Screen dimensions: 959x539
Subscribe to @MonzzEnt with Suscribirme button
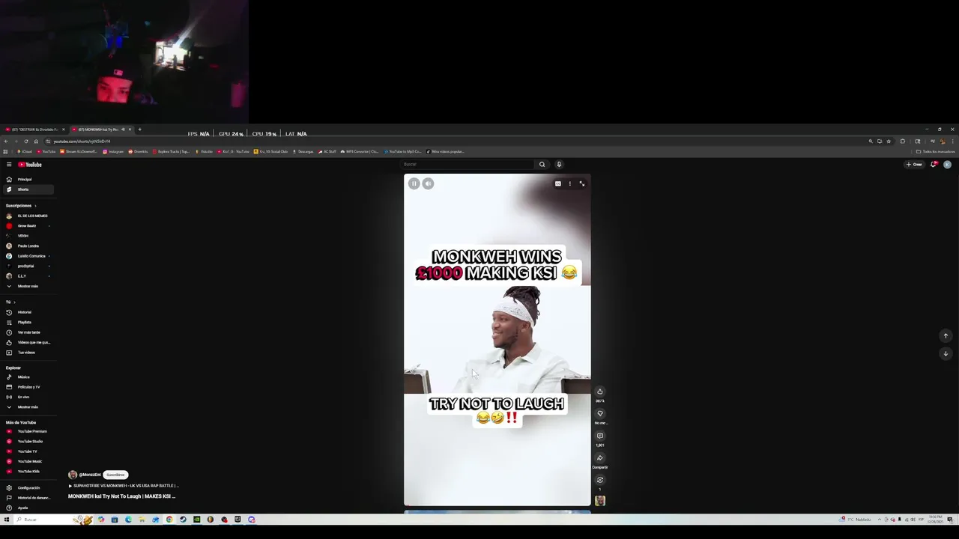tap(115, 475)
